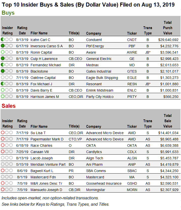The image size is (181, 210).
Task: Click filer name Papermaster Mark D
Action: (47, 139)
